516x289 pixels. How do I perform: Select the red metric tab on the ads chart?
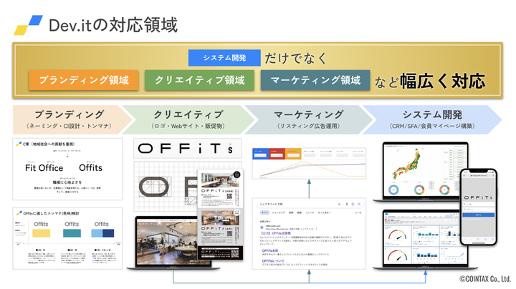coord(277,154)
